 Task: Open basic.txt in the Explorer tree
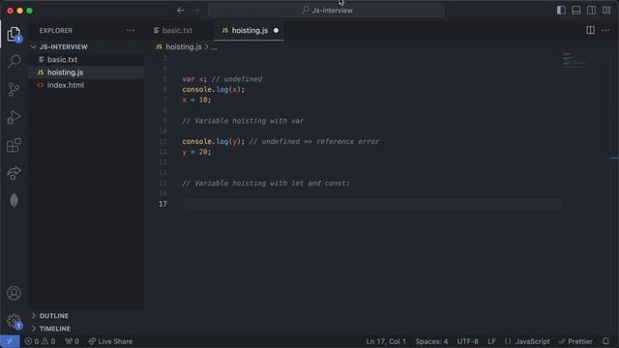62,60
